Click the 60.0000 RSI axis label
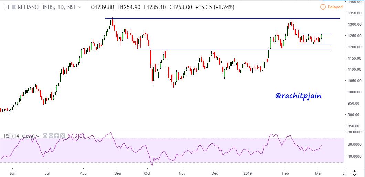Viewport: 365px width, 177px height. (354, 144)
